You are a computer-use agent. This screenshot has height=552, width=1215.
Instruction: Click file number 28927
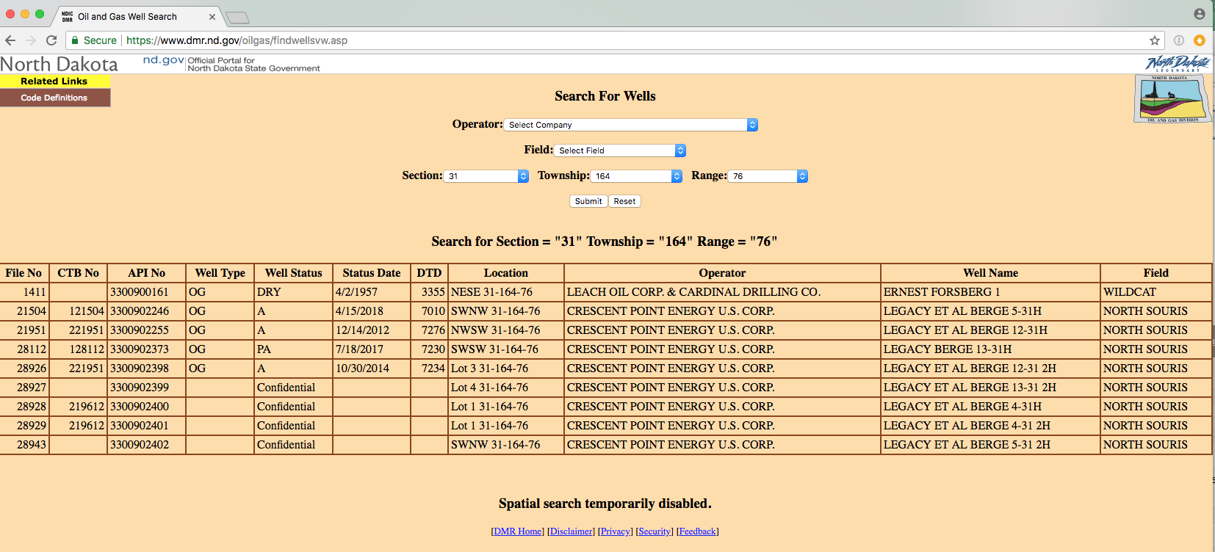click(32, 388)
